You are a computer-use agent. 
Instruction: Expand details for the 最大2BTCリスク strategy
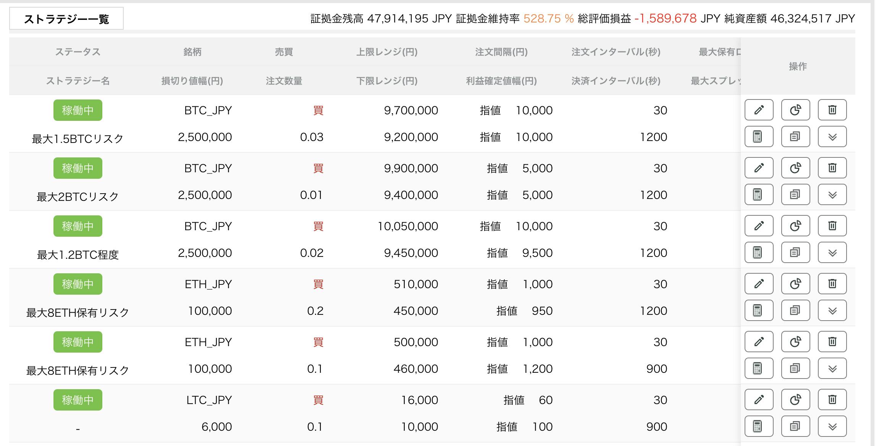pos(832,194)
